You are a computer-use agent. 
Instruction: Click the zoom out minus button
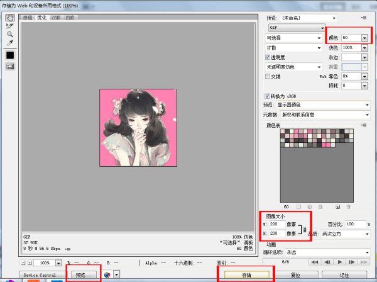click(x=23, y=263)
